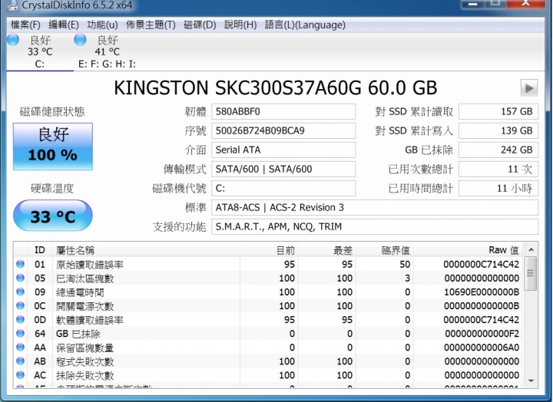Open the 編輯(E) menu
This screenshot has width=553, height=402.
click(64, 25)
